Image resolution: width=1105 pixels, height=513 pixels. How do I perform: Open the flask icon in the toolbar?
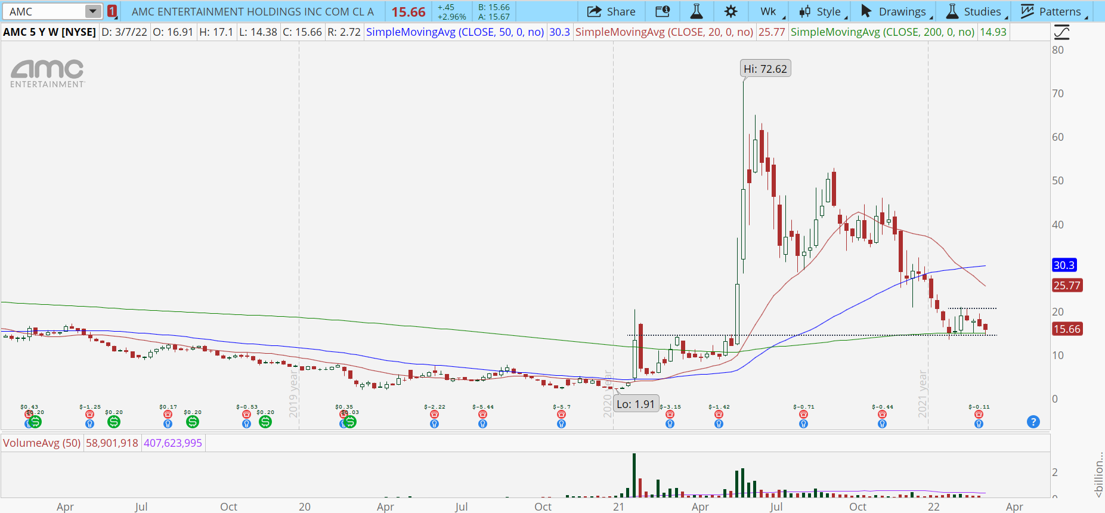696,11
